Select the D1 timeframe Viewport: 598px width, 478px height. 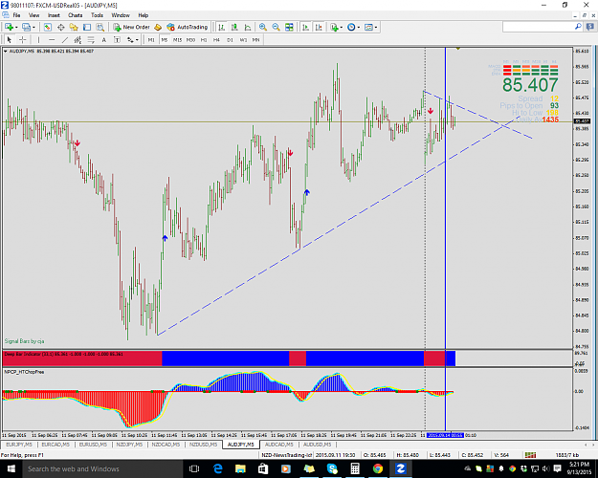click(230, 39)
